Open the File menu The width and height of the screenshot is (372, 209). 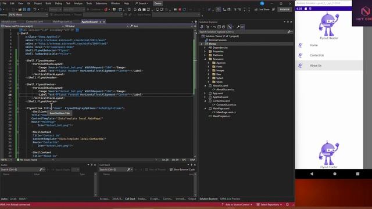(5, 3)
